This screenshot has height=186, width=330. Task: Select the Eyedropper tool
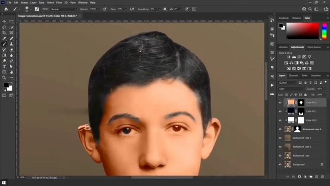click(x=4, y=39)
